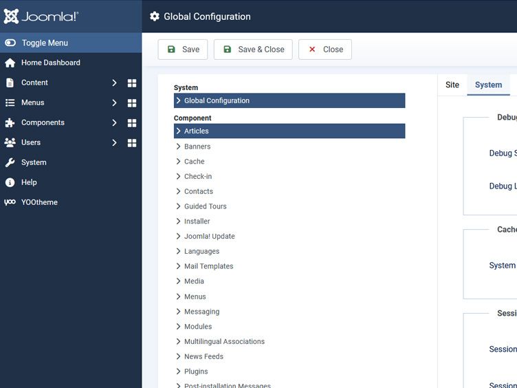
Task: Click the Toggle Menu switch icon
Action: coord(10,43)
